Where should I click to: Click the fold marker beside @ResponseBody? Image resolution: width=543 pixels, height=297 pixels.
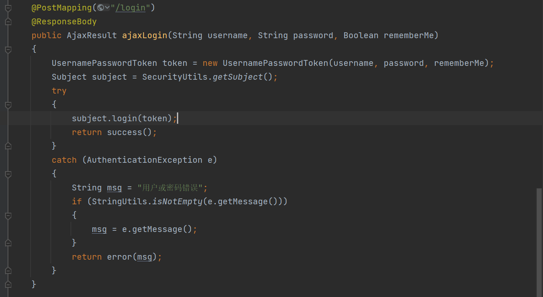[x=8, y=21]
